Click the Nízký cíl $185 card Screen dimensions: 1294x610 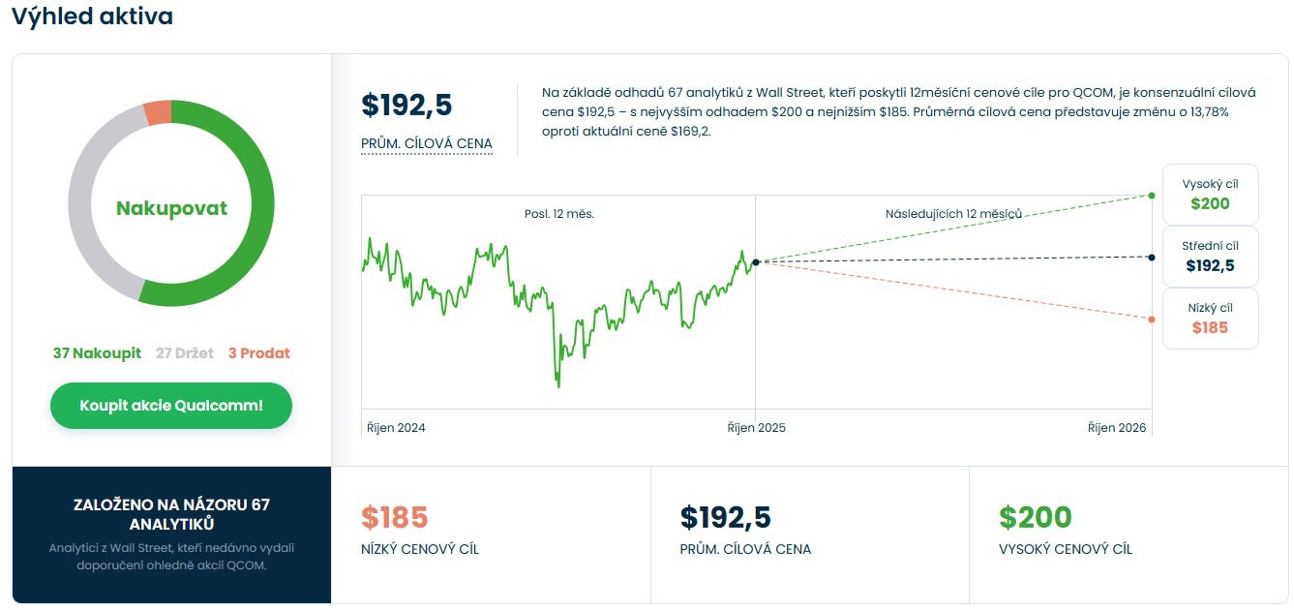[x=1210, y=319]
